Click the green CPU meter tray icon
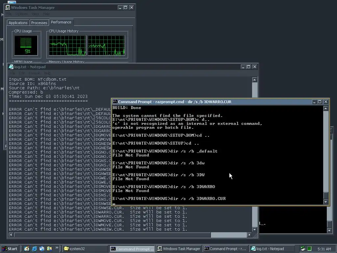Image resolution: width=337 pixels, height=253 pixels. click(x=309, y=249)
